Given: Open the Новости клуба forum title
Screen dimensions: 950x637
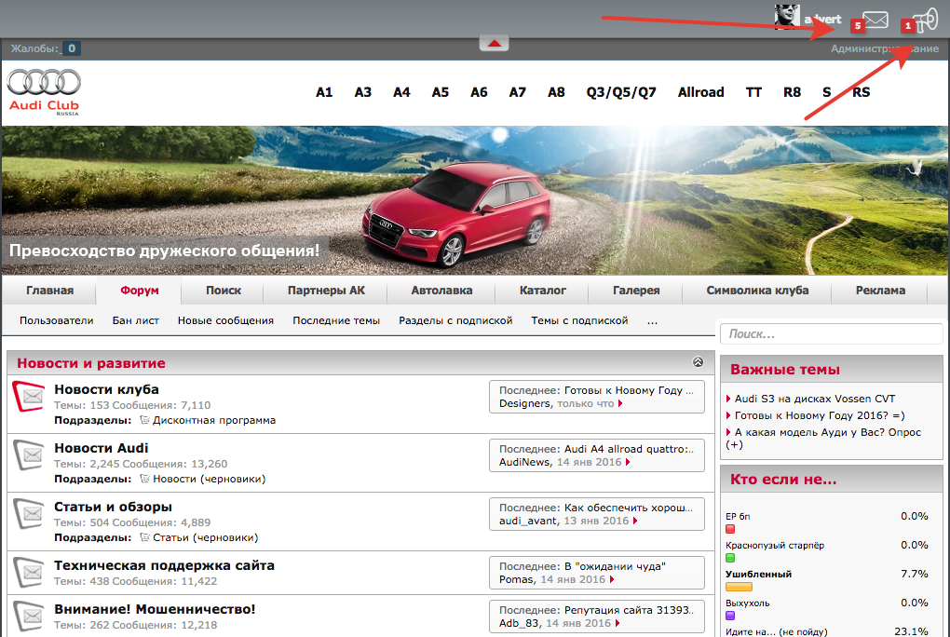Looking at the screenshot, I should pos(106,389).
